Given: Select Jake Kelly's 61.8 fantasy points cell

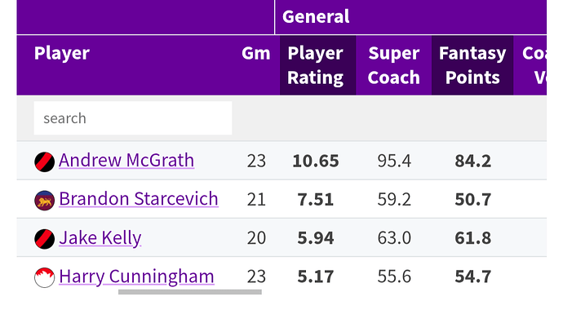Looking at the screenshot, I should pos(473,238).
